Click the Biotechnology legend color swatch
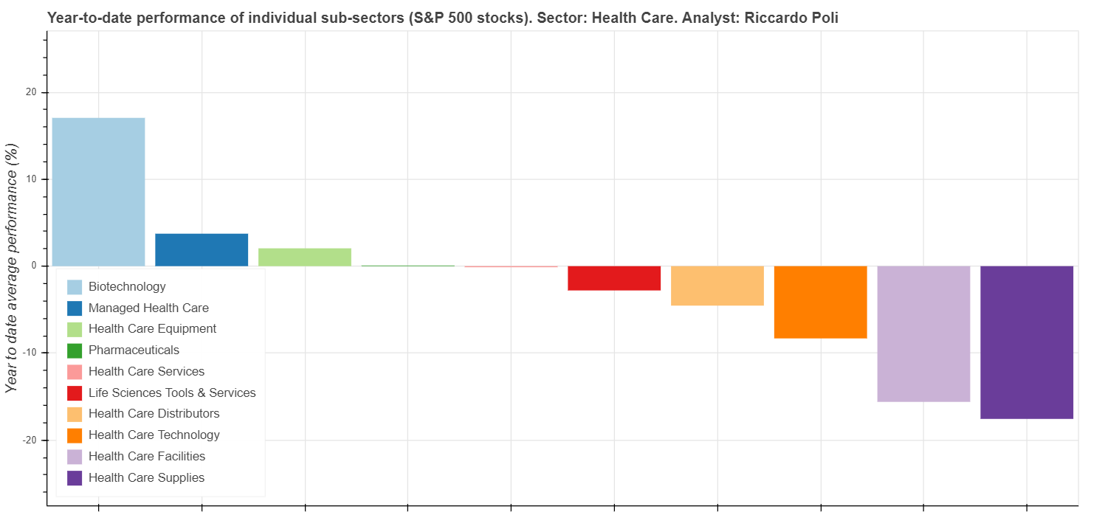 pos(75,287)
